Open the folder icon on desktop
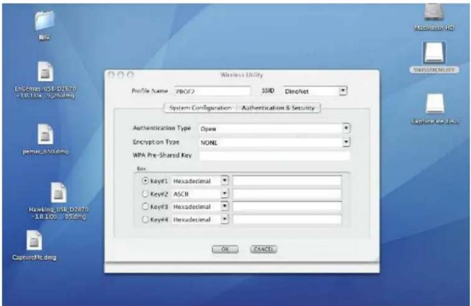 (45, 21)
